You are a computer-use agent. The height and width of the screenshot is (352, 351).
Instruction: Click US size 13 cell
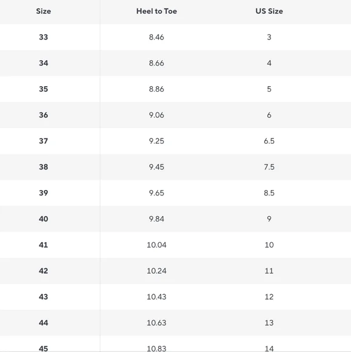coord(269,323)
